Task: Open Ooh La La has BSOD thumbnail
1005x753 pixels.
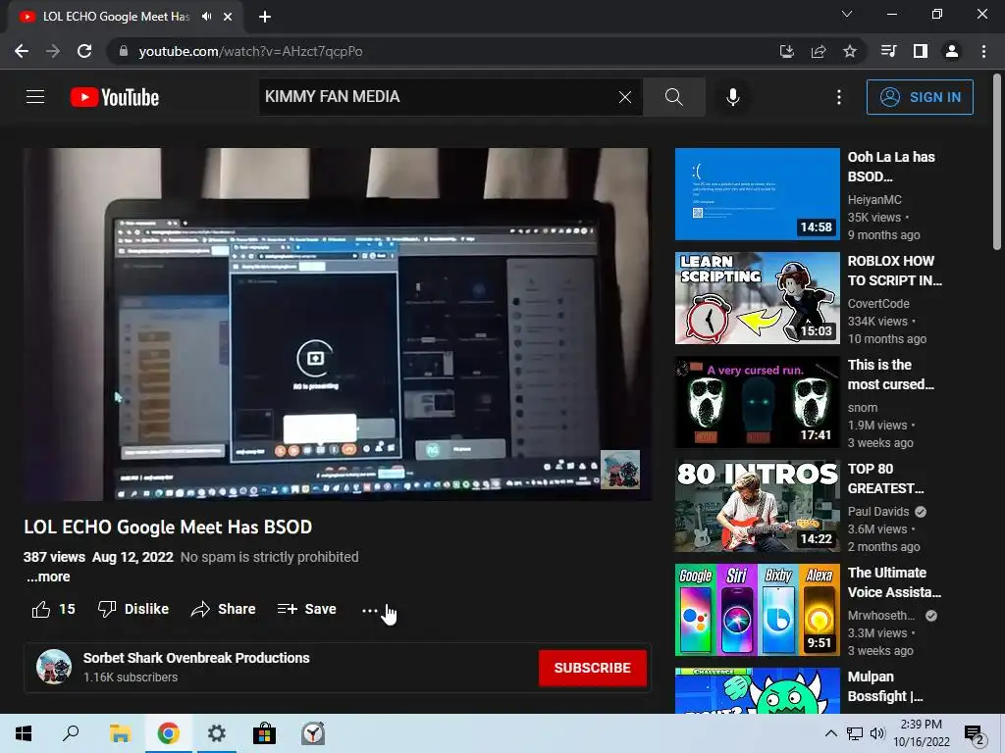Action: [757, 194]
